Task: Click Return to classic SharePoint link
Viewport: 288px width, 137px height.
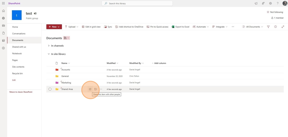Action: pyautogui.click(x=21, y=92)
